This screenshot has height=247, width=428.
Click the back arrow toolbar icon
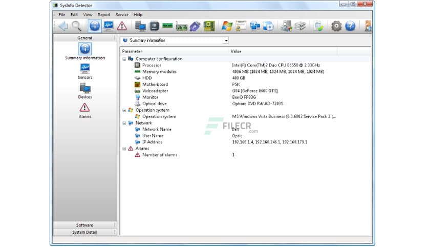[x=63, y=26]
